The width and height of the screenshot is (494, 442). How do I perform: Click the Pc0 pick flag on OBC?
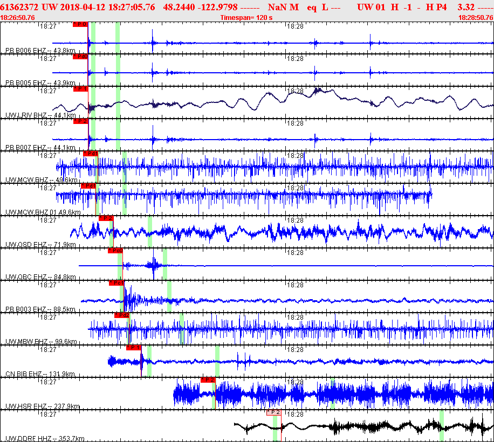115,251
